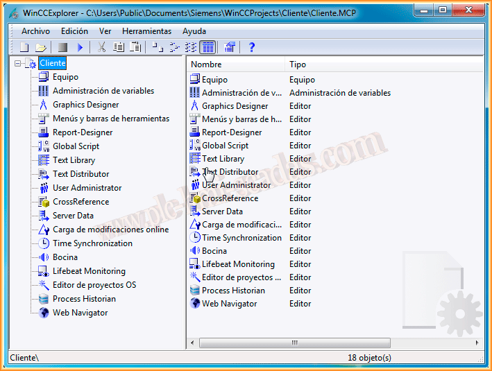
Task: Switch to List view mode
Action: [191, 47]
